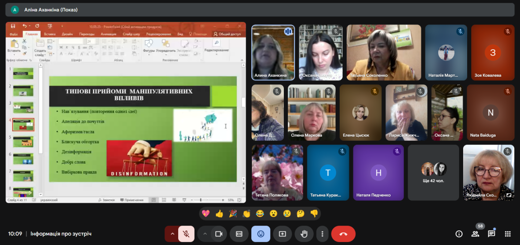
Task: Open the font name combo box
Action: (x=72, y=42)
